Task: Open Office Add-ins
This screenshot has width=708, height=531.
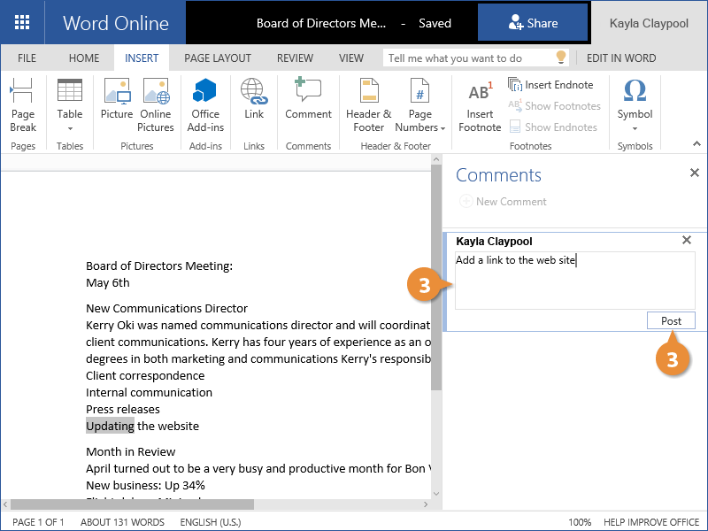Action: point(205,104)
